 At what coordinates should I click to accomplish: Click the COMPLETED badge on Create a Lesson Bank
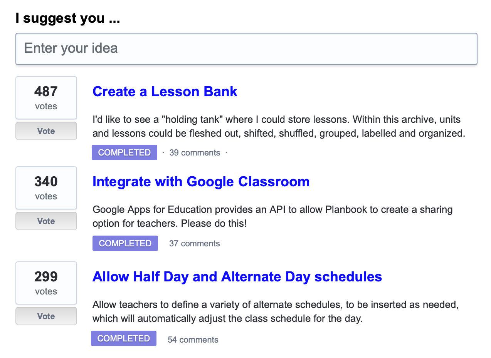(124, 152)
